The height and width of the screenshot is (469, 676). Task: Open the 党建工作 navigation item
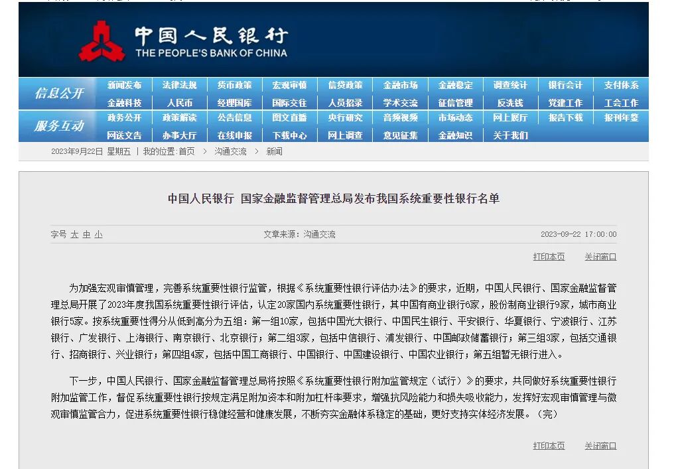[565, 102]
